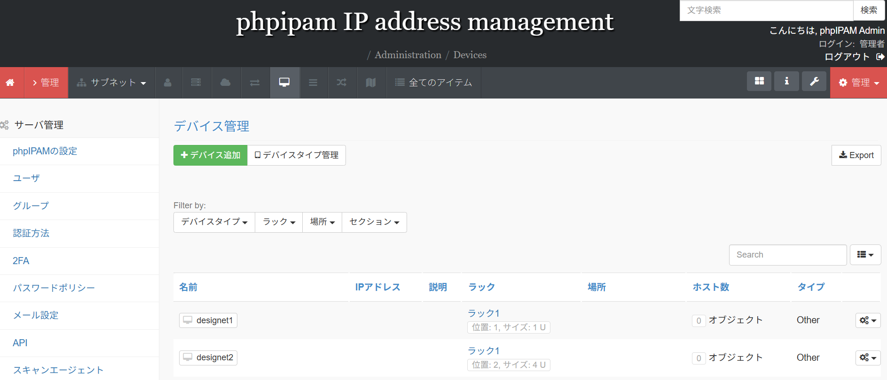This screenshot has width=887, height=380.
Task: Click the phpipam IP address management title
Action: click(425, 22)
